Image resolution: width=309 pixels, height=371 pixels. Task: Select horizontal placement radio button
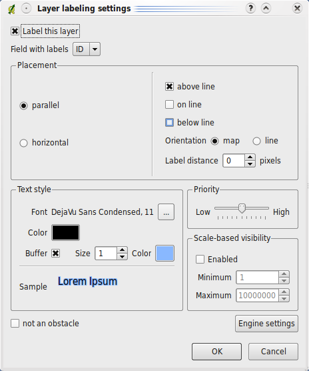click(23, 143)
